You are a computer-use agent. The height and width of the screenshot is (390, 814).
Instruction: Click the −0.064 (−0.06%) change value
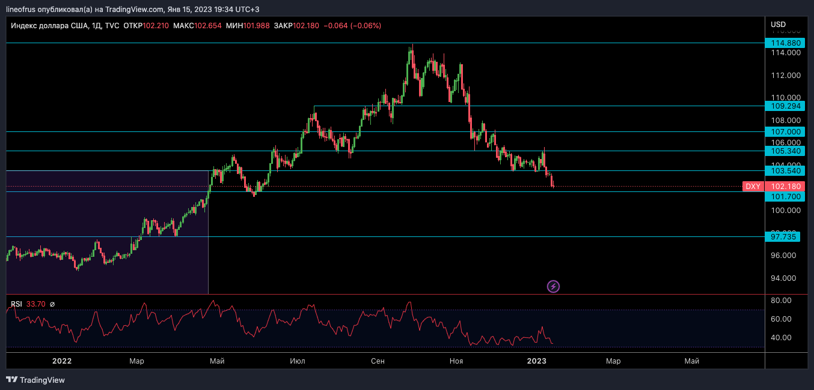pyautogui.click(x=352, y=26)
